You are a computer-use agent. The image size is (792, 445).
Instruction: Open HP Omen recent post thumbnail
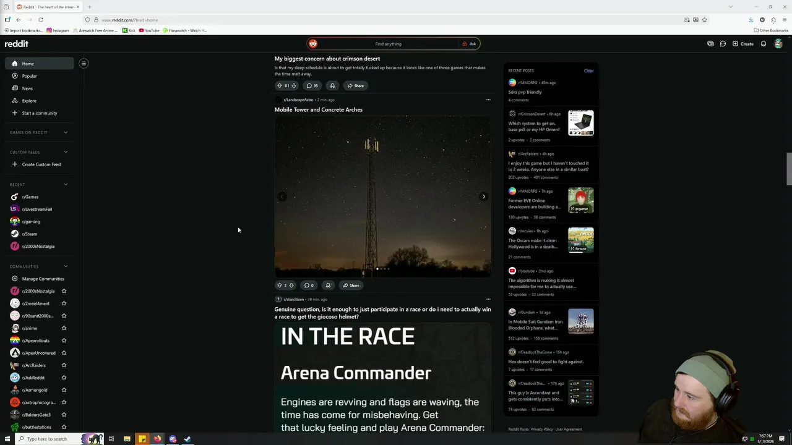pos(581,123)
